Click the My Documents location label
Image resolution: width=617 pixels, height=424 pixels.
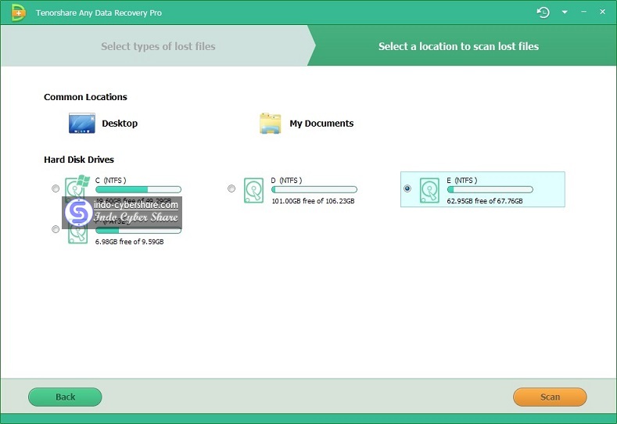tap(321, 124)
